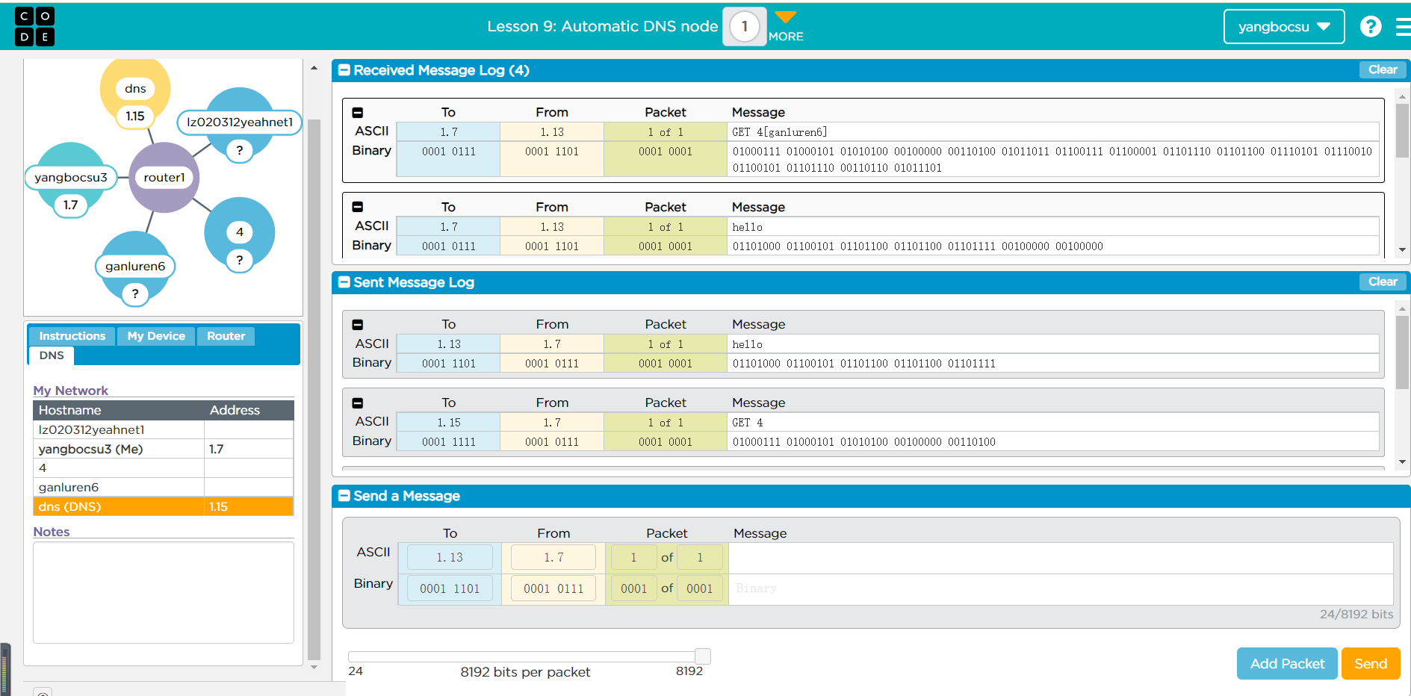Click the 1.7 address label under yangbocsu3
The width and height of the screenshot is (1411, 696).
(x=70, y=205)
